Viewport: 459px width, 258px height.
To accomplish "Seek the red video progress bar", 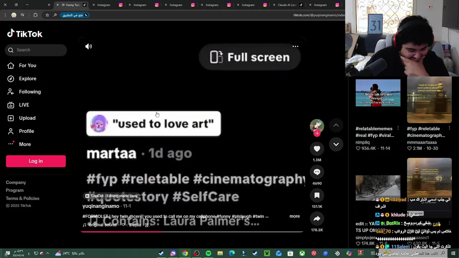I will (192, 231).
